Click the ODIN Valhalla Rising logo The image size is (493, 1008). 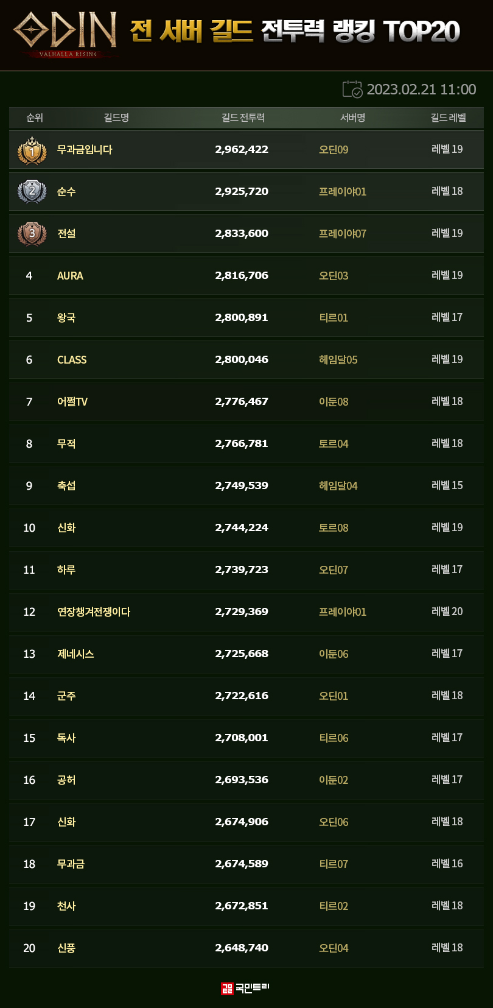coord(65,33)
